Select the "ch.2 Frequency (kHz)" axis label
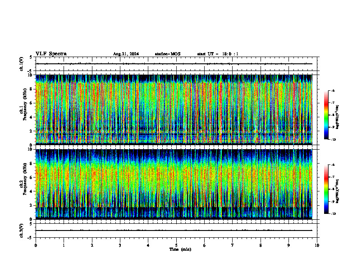This screenshot has height=275, width=357. coord(23,178)
